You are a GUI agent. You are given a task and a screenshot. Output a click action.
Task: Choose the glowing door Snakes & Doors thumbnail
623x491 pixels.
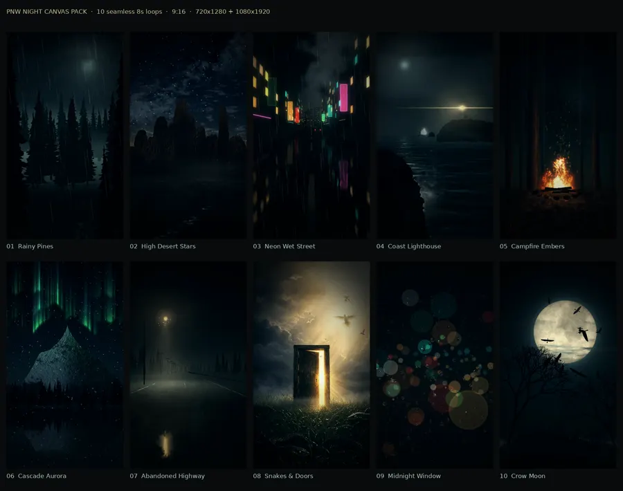pyautogui.click(x=311, y=364)
